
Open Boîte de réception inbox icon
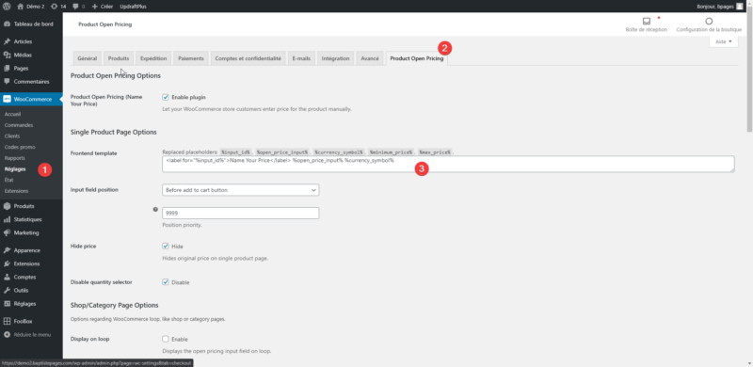646,21
